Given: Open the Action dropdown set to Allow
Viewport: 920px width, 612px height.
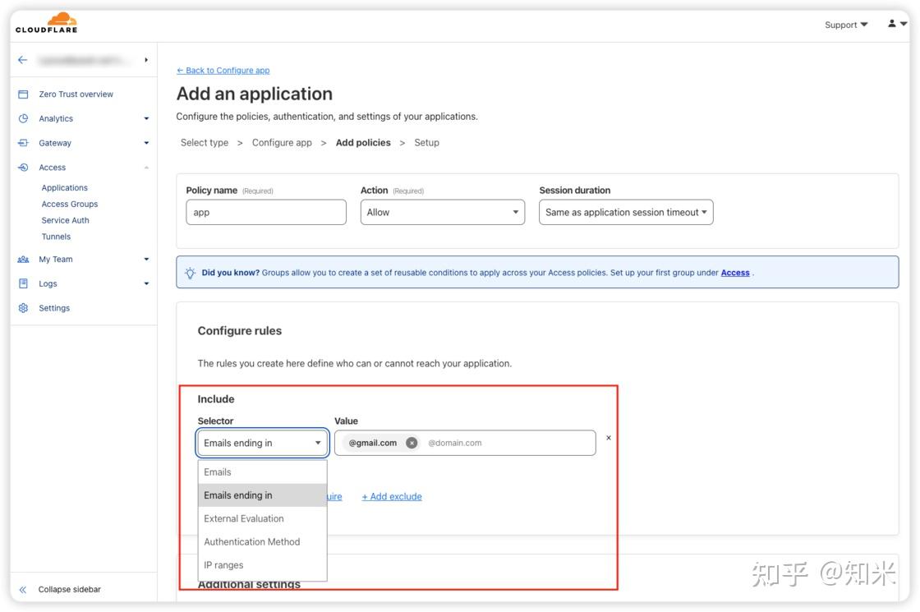Looking at the screenshot, I should (x=442, y=212).
